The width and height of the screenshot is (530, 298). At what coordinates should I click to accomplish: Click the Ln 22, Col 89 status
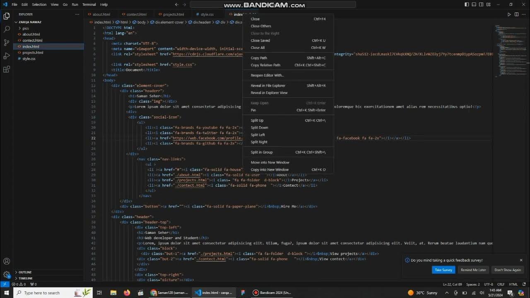point(452,284)
